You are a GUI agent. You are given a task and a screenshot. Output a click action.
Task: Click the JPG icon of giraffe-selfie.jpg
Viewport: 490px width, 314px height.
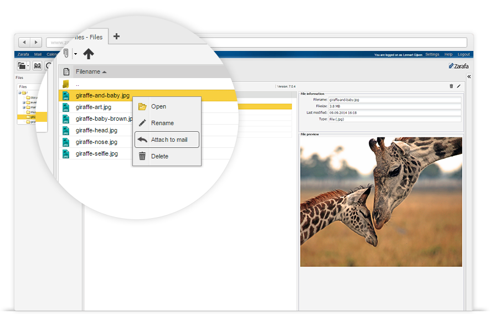66,154
